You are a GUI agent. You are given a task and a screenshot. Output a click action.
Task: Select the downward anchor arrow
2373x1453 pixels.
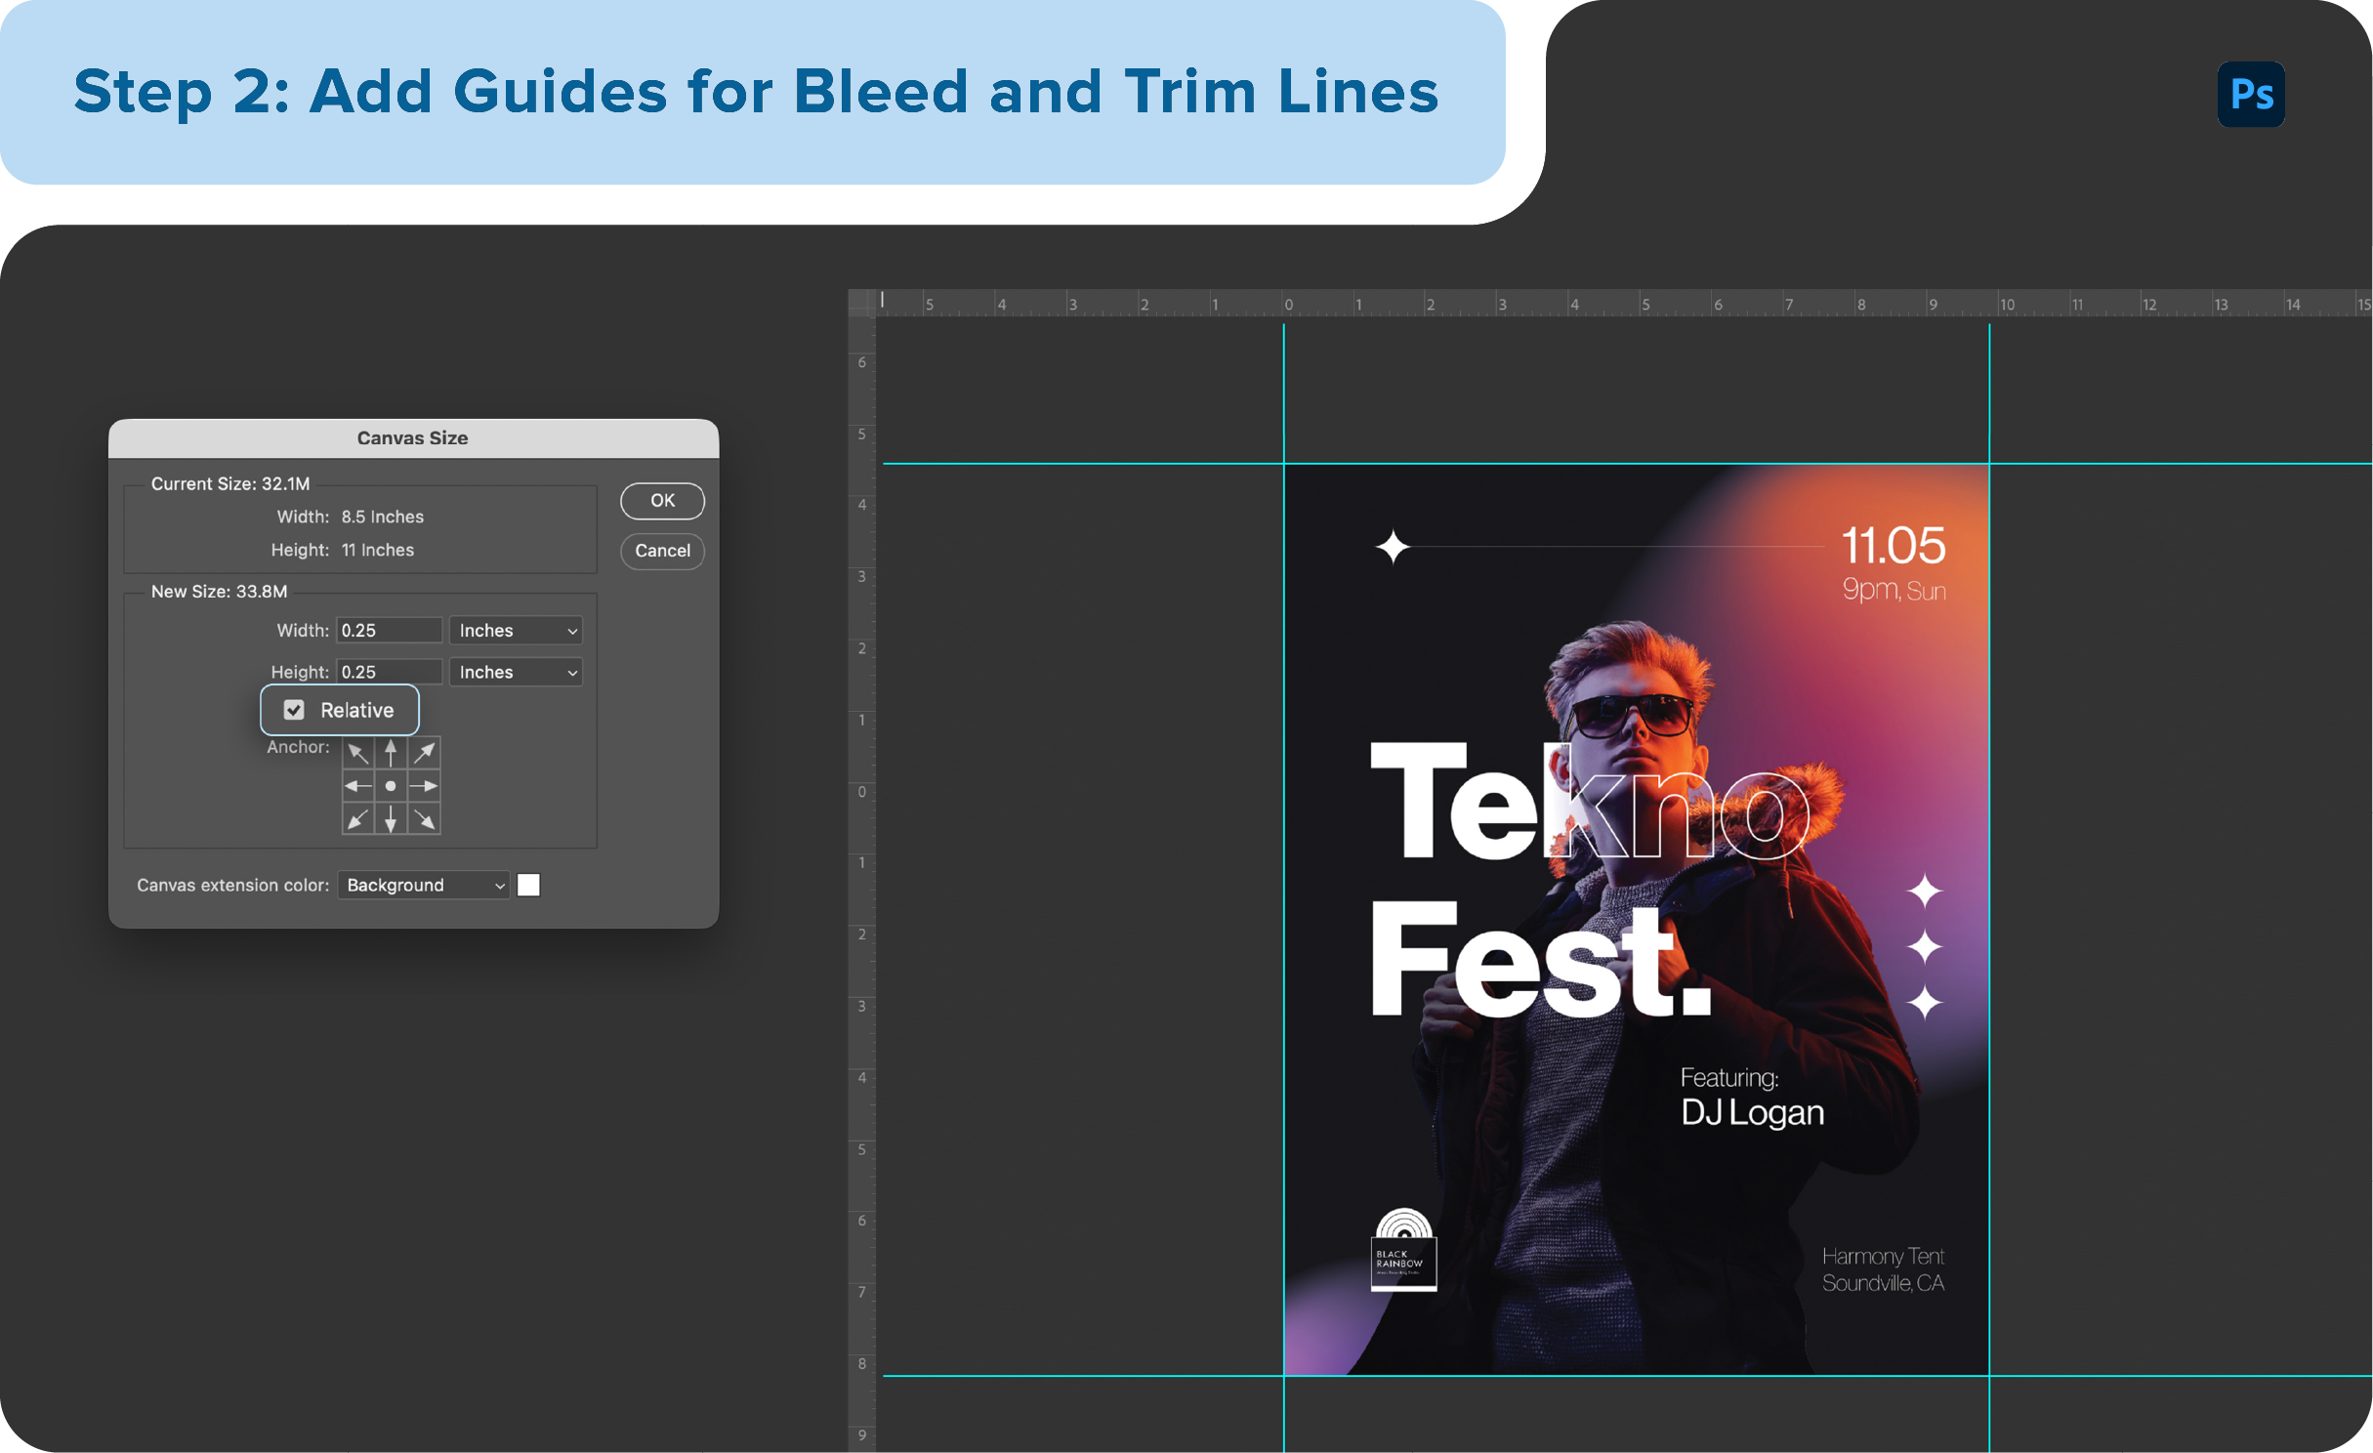pos(391,818)
